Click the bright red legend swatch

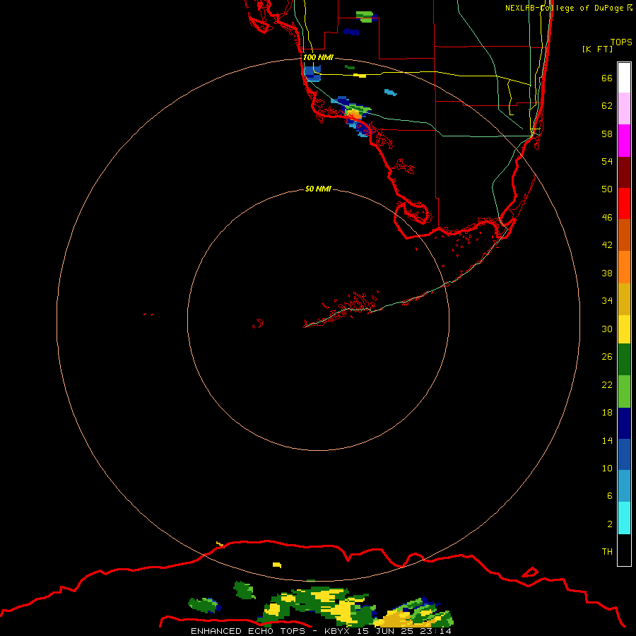pyautogui.click(x=624, y=204)
